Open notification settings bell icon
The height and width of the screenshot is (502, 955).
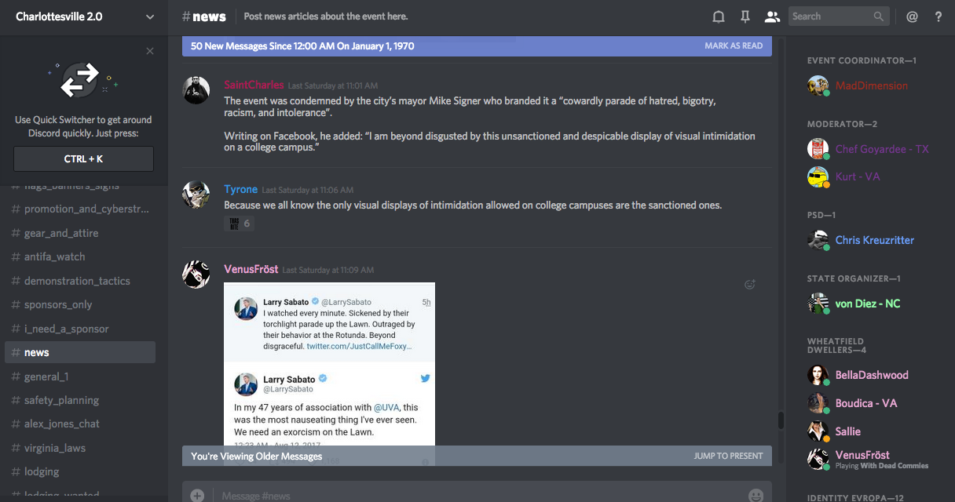tap(718, 16)
